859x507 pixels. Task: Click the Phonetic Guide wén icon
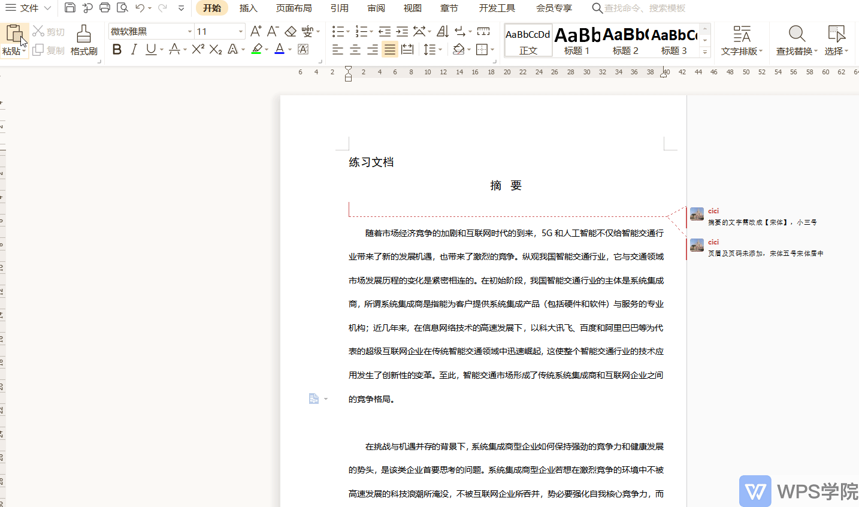307,31
